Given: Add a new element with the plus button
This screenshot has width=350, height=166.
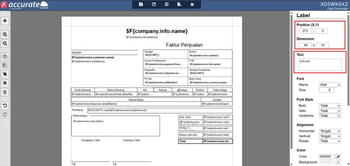Looking at the screenshot, I should 5,21.
